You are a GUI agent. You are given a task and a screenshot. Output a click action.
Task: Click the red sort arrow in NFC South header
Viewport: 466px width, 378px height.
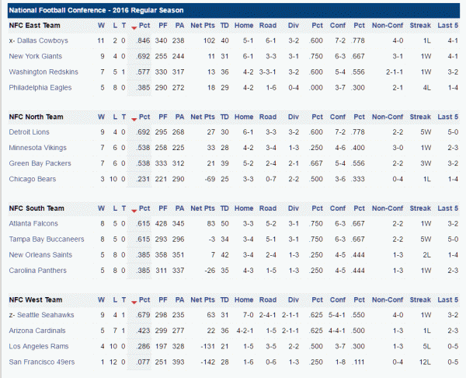134,211
